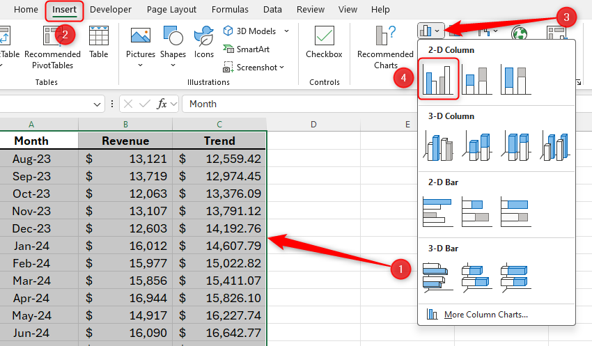Open the Screenshot dropdown
592x346 pixels.
coord(254,67)
